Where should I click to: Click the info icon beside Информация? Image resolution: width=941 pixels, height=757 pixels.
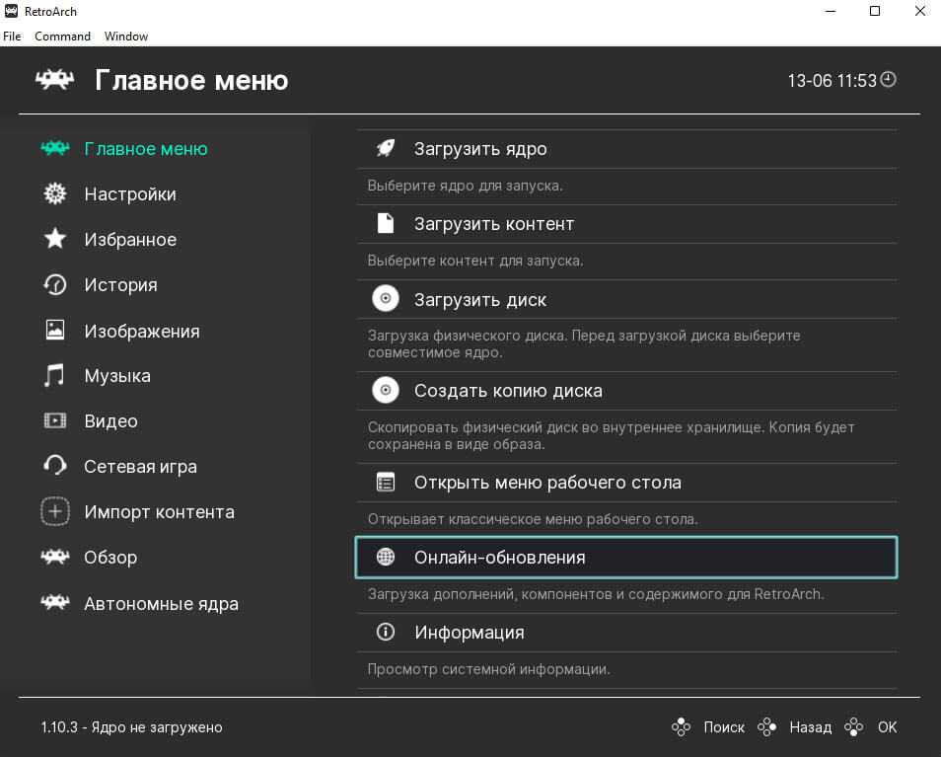click(x=386, y=633)
